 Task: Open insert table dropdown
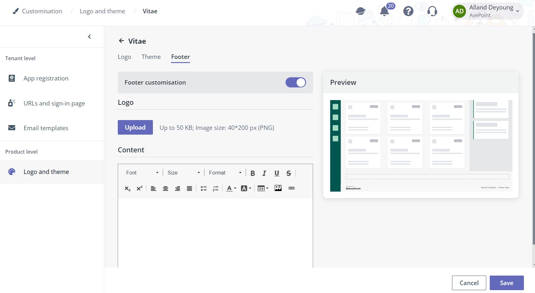[263, 188]
